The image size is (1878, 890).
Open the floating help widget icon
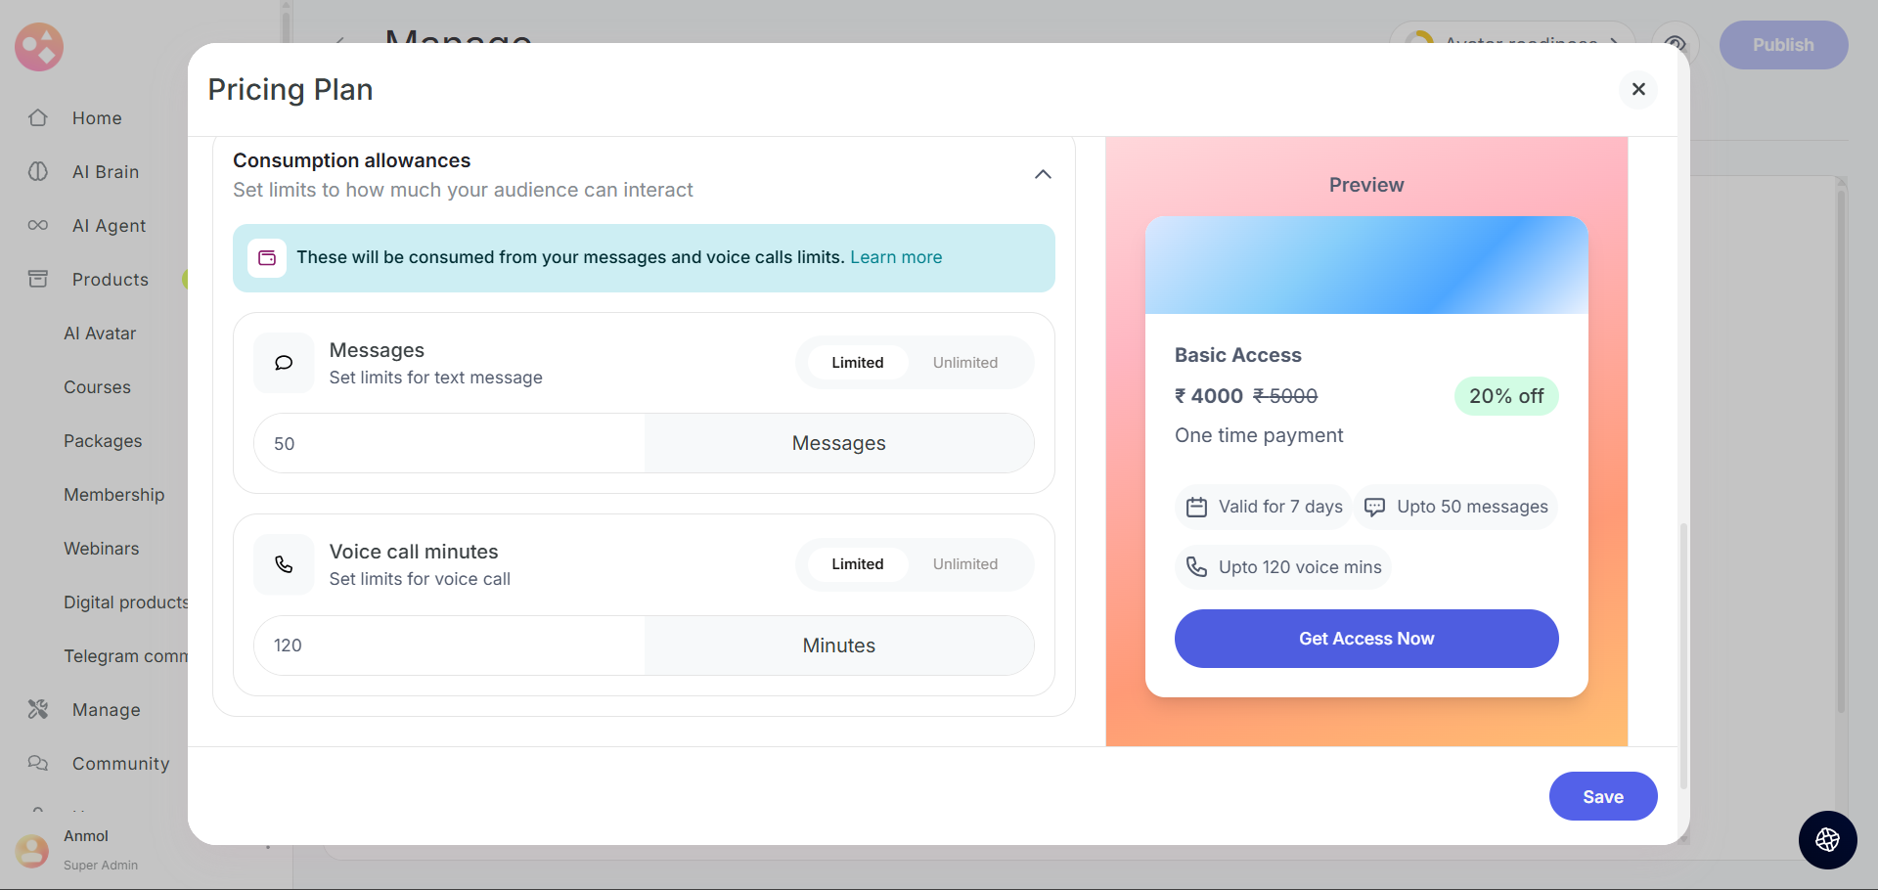(1827, 839)
